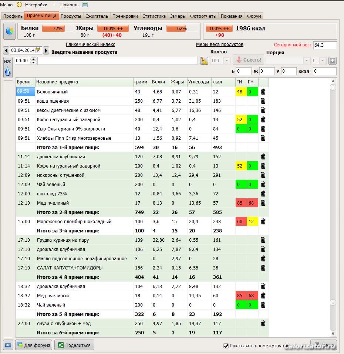The width and height of the screenshot is (344, 354).
Task: Click the Жиры 100% ++ progress bar
Action: pyautogui.click(x=113, y=29)
